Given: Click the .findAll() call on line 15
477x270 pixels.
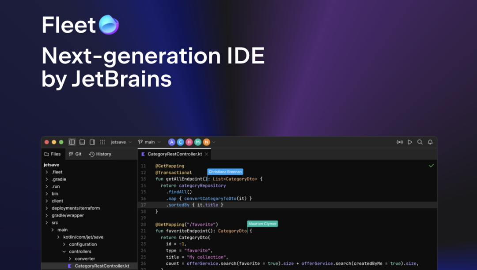Looking at the screenshot, I should pos(179,192).
